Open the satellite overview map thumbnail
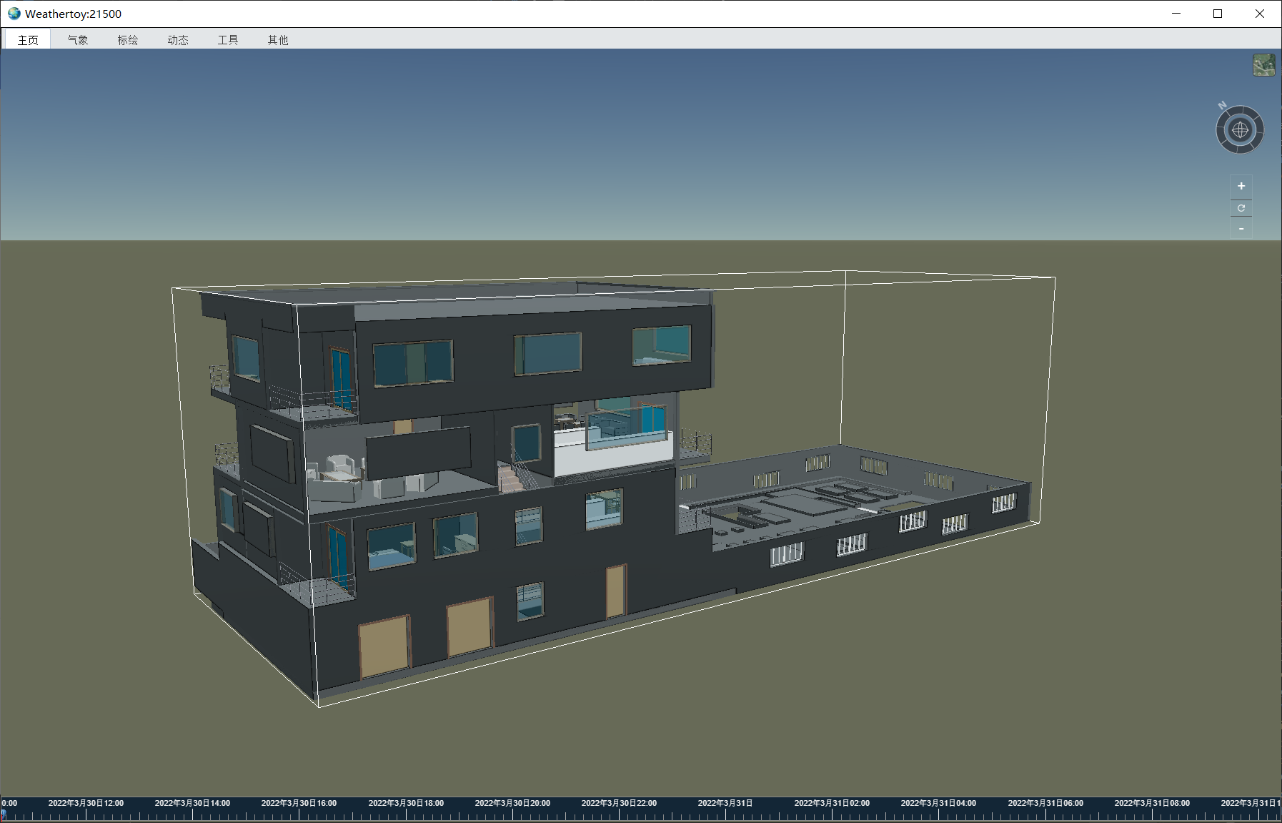This screenshot has width=1282, height=823. click(1265, 64)
